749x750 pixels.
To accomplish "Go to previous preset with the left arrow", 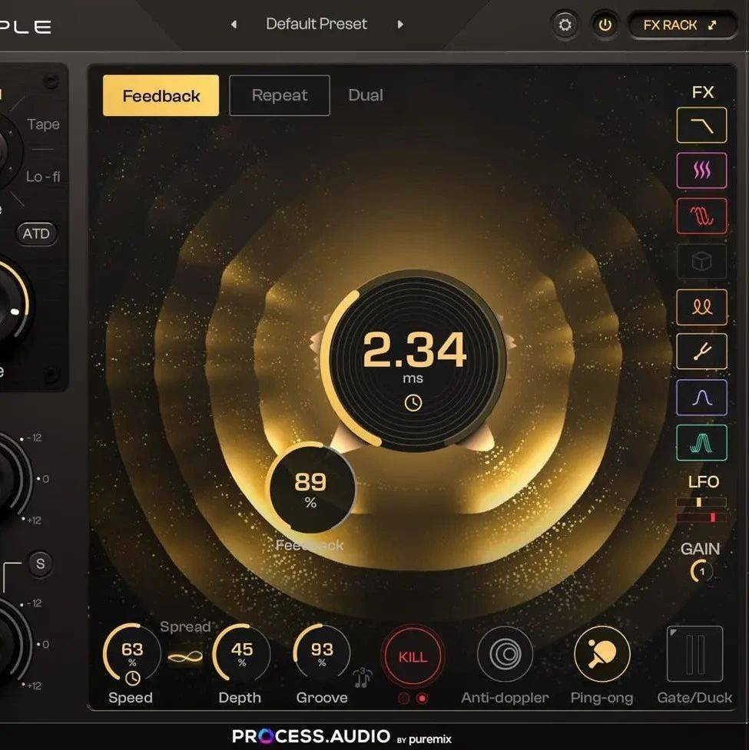I will point(233,24).
